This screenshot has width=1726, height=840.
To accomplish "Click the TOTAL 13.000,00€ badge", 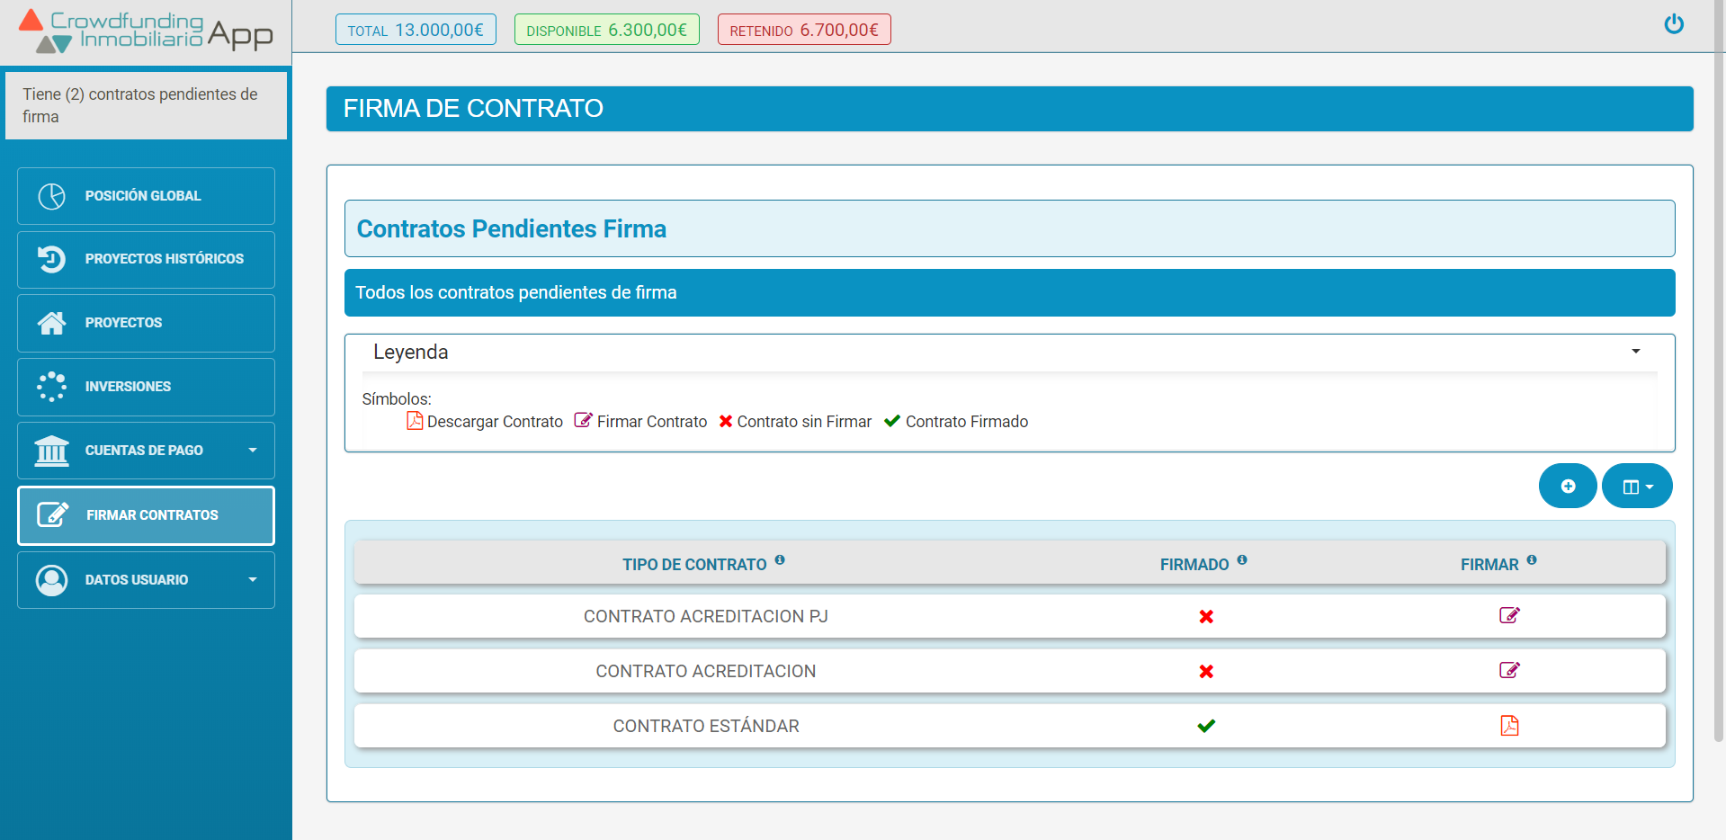I will 416,30.
